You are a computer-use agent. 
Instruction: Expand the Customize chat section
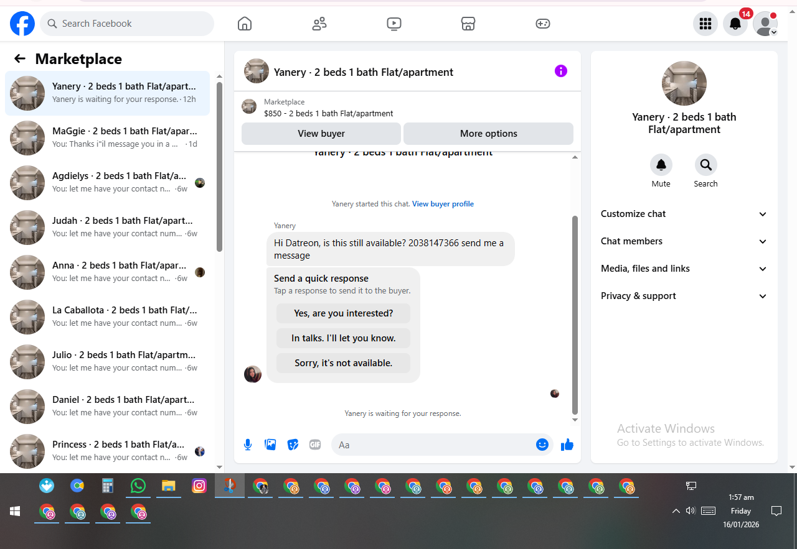[x=684, y=214]
